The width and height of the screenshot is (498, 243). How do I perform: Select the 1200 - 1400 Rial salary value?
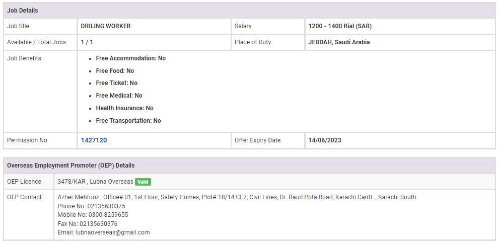pos(340,26)
